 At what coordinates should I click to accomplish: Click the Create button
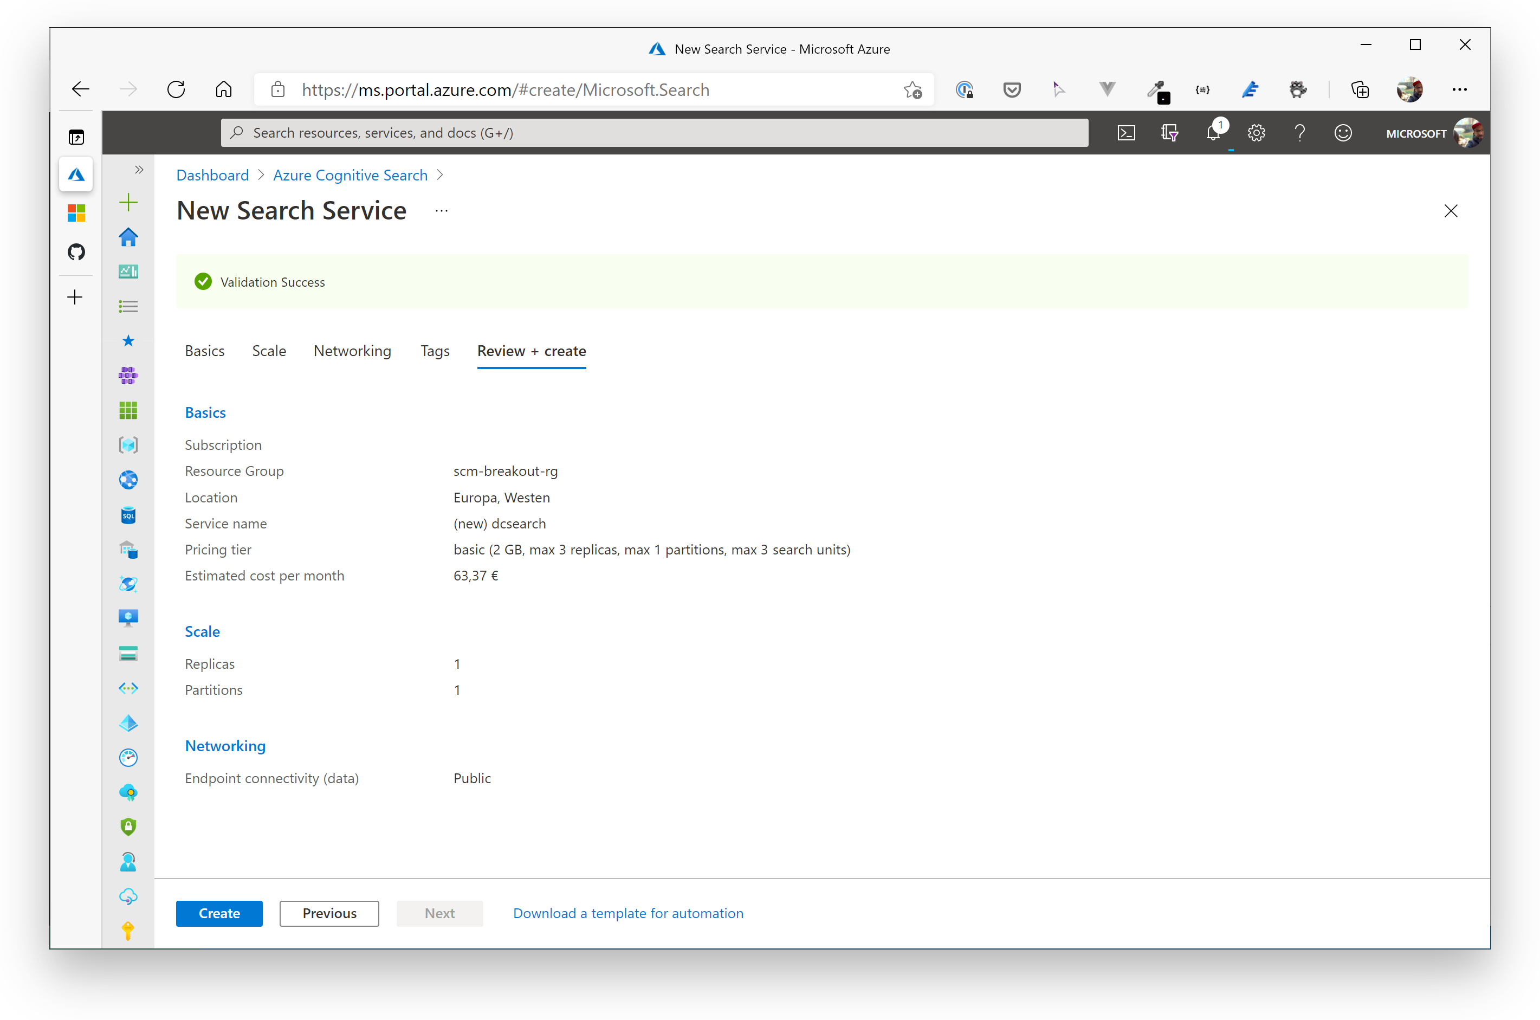click(x=218, y=913)
